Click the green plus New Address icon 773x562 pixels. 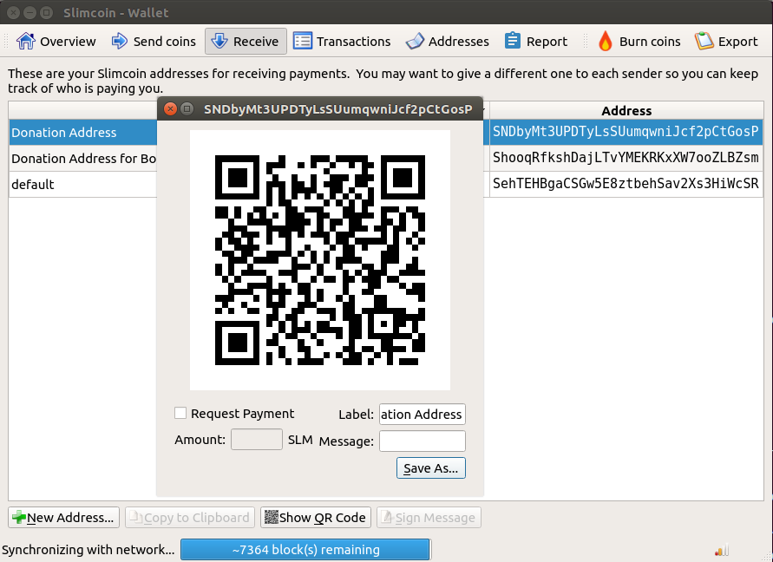point(19,517)
